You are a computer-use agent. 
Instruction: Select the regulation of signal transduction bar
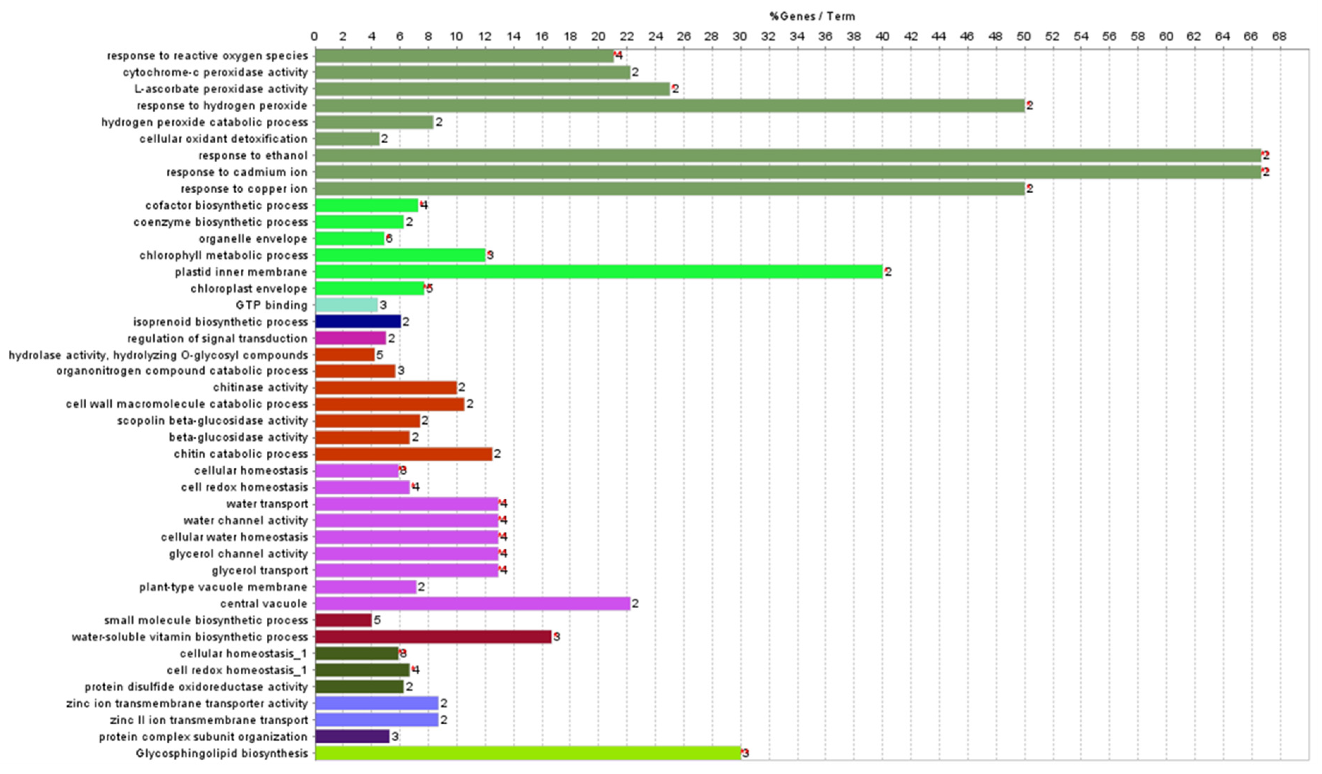[351, 338]
